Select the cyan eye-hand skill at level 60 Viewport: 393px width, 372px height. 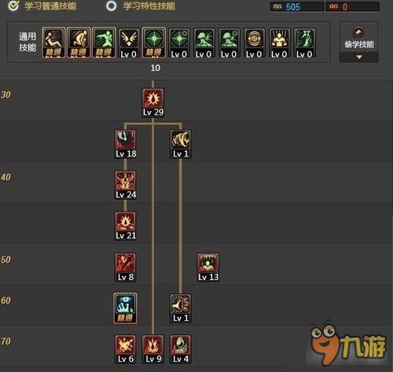click(x=126, y=308)
